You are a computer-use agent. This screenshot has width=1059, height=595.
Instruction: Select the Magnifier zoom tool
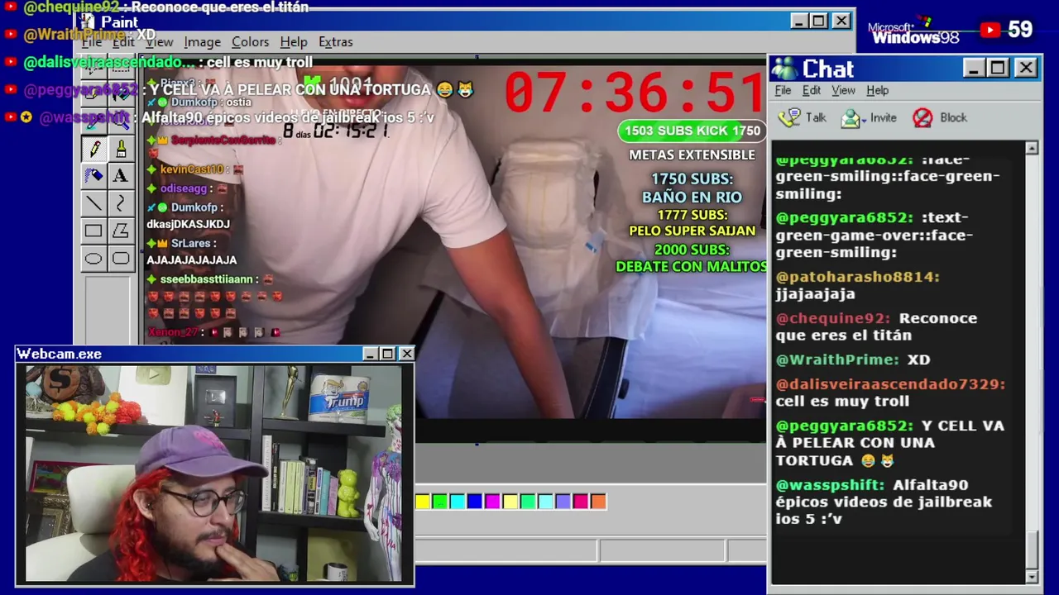[x=121, y=121]
